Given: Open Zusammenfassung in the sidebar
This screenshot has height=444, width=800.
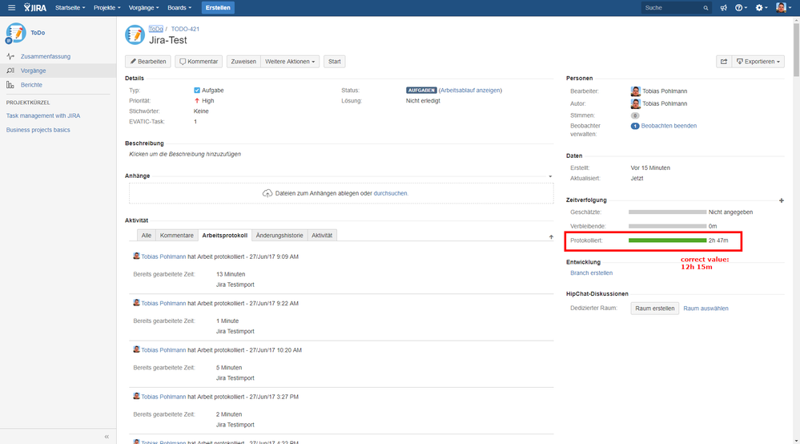Looking at the screenshot, I should [x=46, y=57].
